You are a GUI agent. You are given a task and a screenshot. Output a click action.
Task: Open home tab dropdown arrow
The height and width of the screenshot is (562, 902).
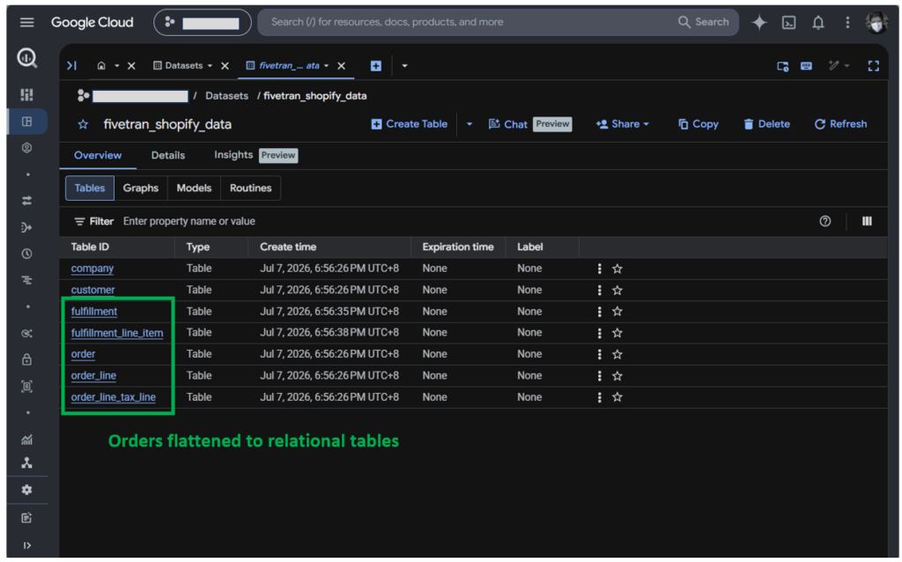coord(117,65)
